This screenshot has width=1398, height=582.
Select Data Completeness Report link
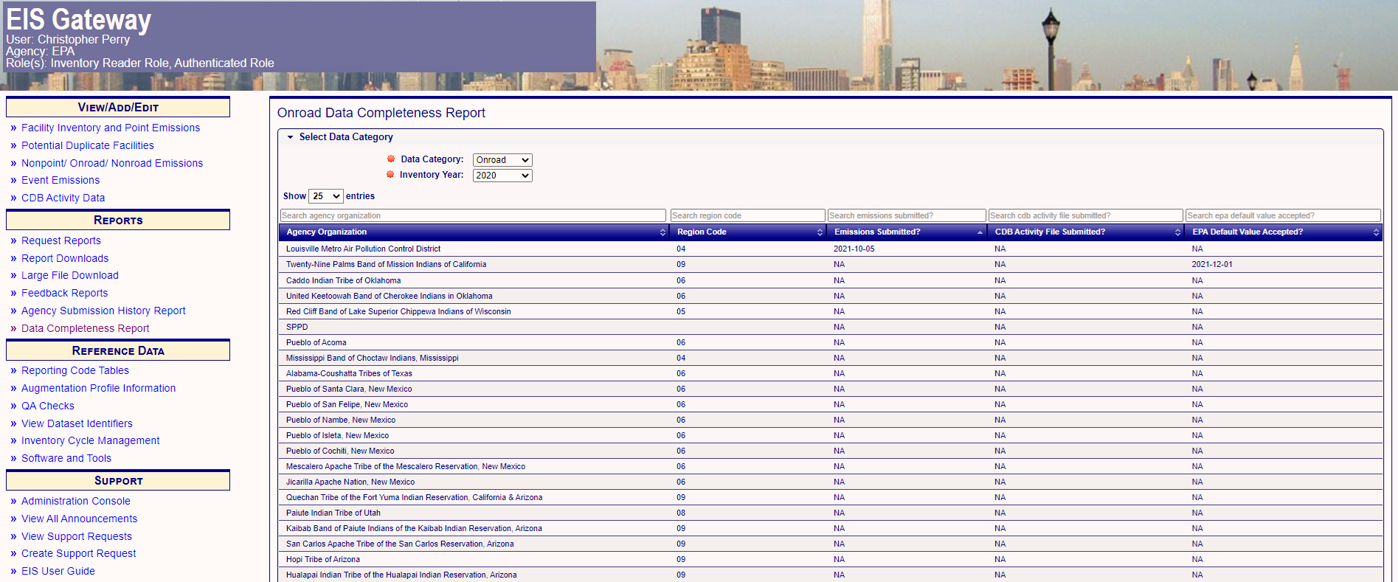tap(86, 328)
